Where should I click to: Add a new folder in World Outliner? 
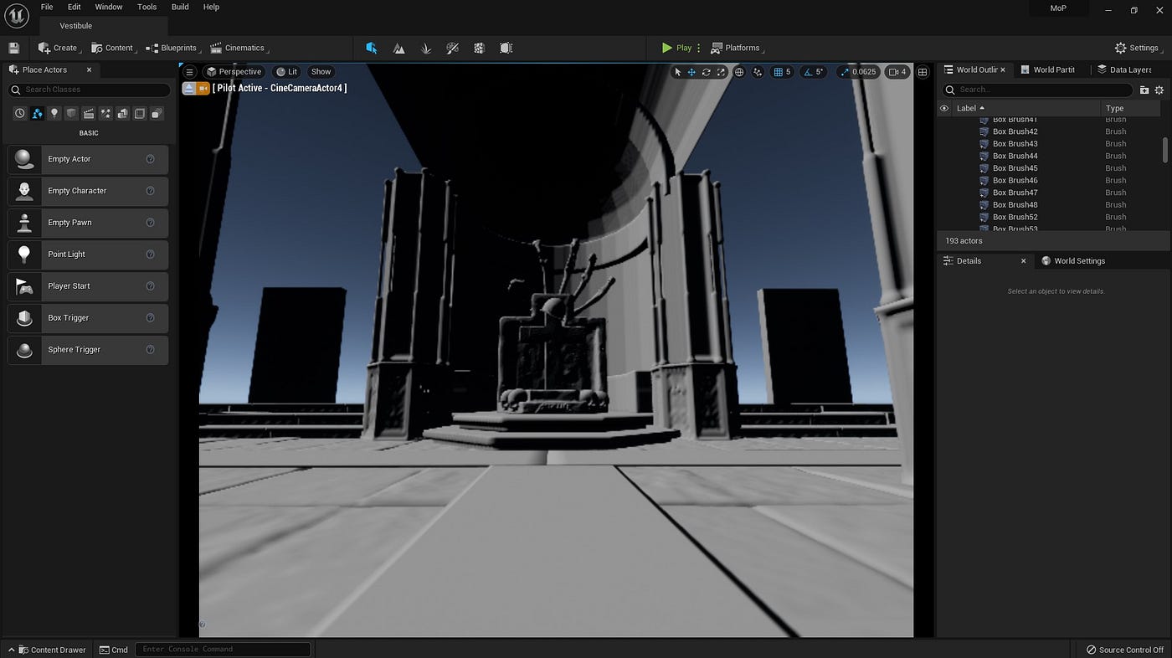[1144, 90]
